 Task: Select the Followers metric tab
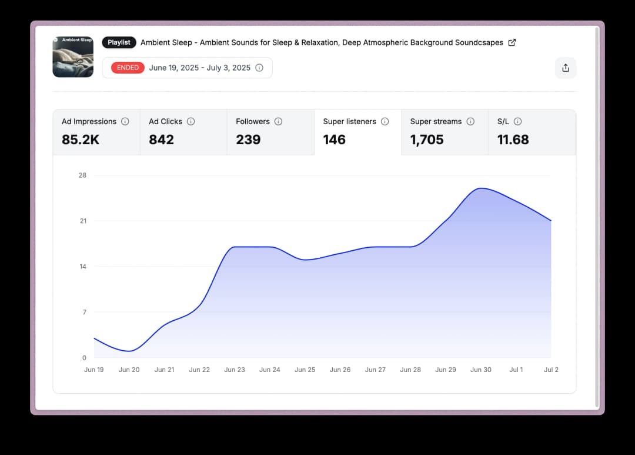pos(270,132)
